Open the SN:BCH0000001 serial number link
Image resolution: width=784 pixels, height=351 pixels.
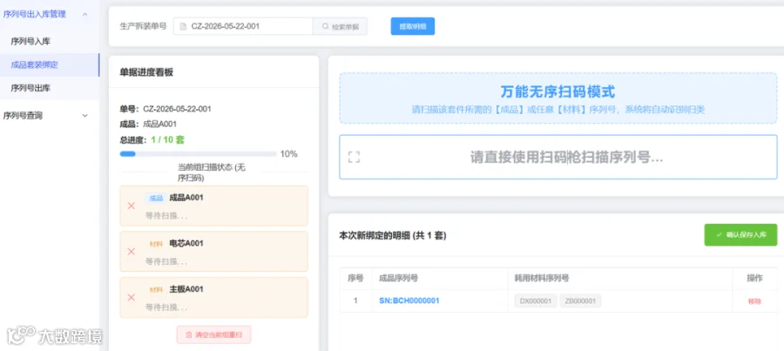(409, 300)
